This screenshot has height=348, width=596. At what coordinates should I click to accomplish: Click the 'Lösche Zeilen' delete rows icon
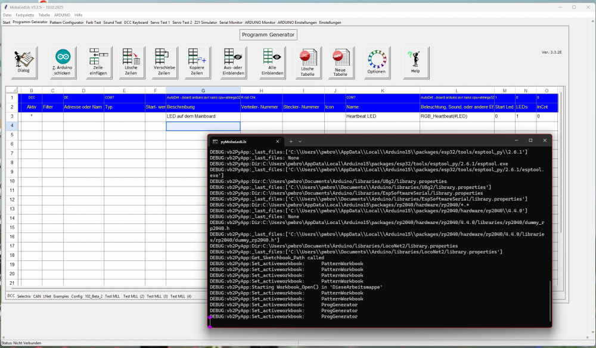[132, 63]
